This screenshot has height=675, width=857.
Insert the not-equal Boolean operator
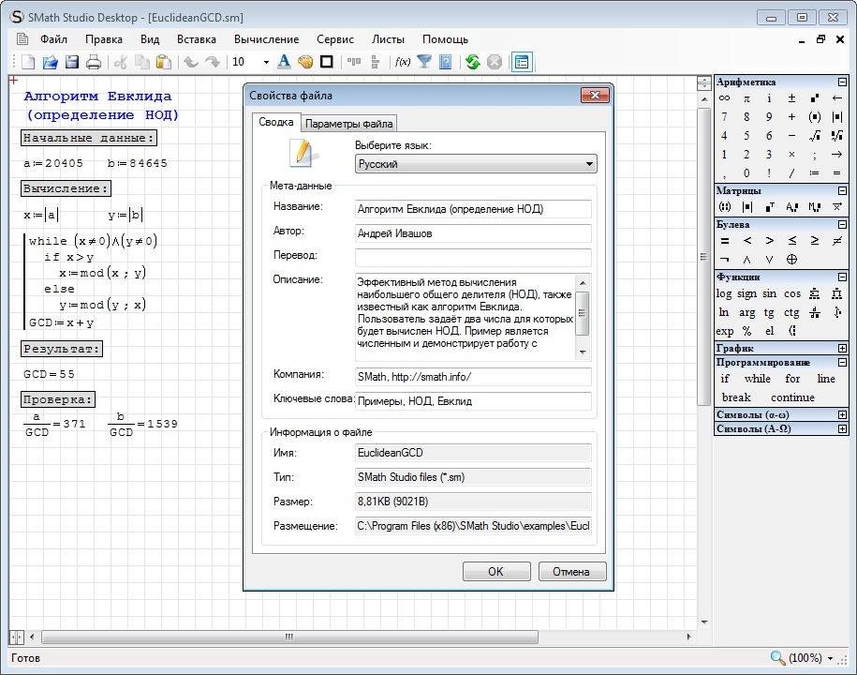point(836,241)
